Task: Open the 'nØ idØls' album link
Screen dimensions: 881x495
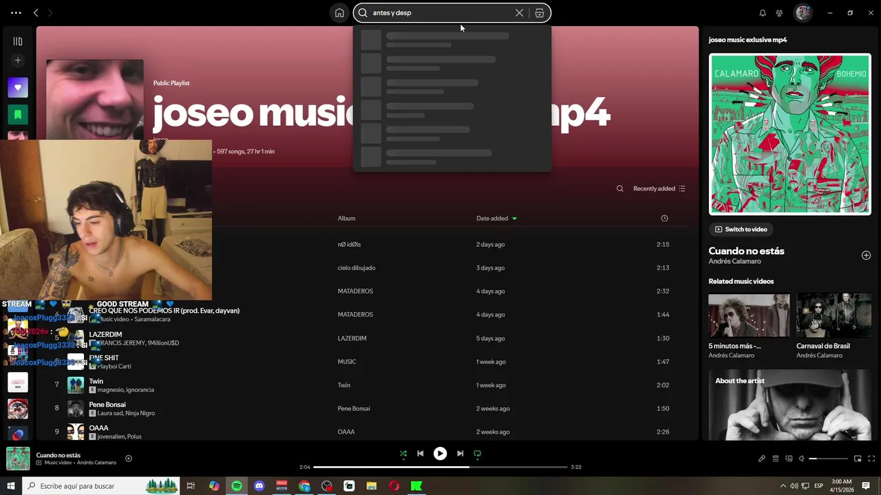Action: point(349,244)
